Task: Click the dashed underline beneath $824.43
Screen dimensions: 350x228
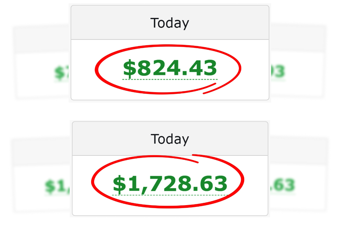Action: point(170,79)
